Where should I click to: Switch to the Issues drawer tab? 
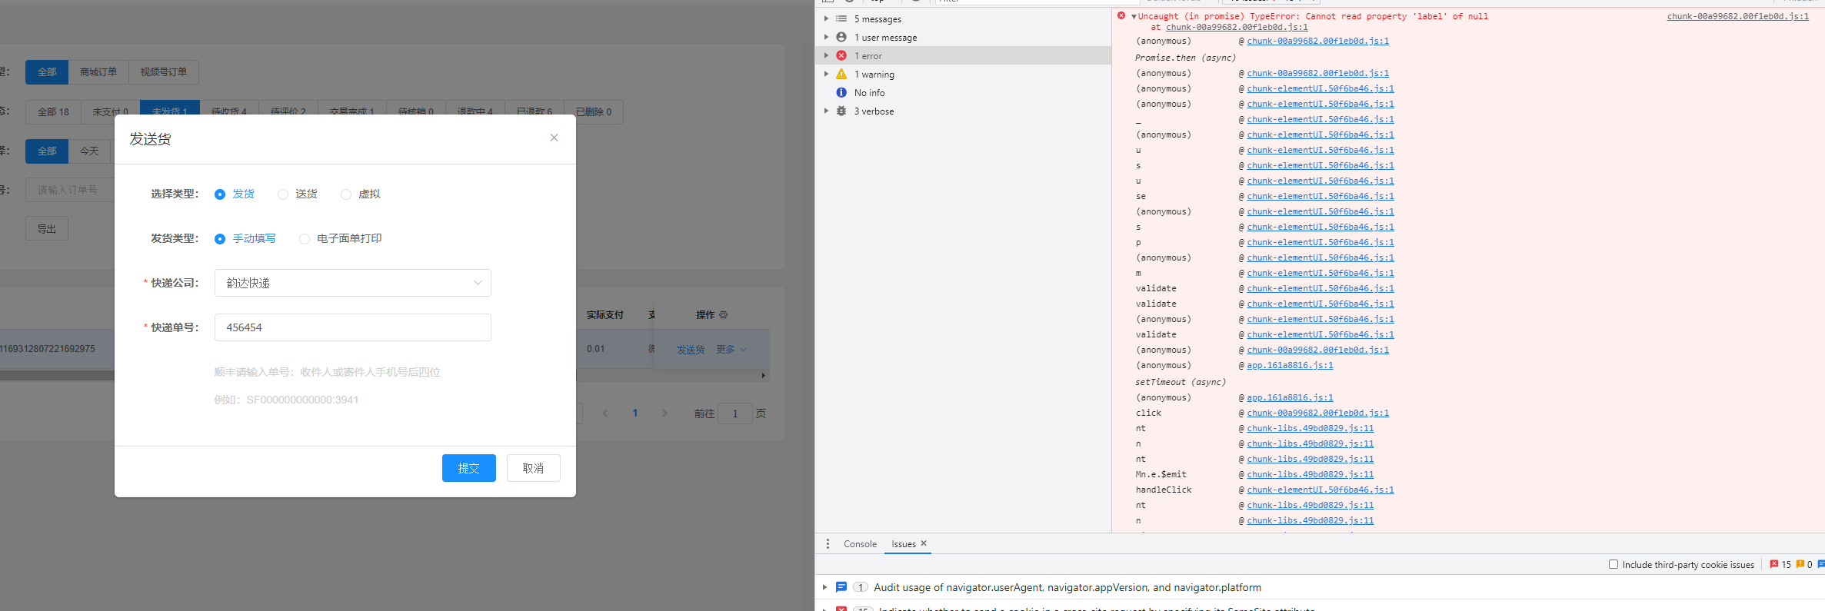coord(904,543)
